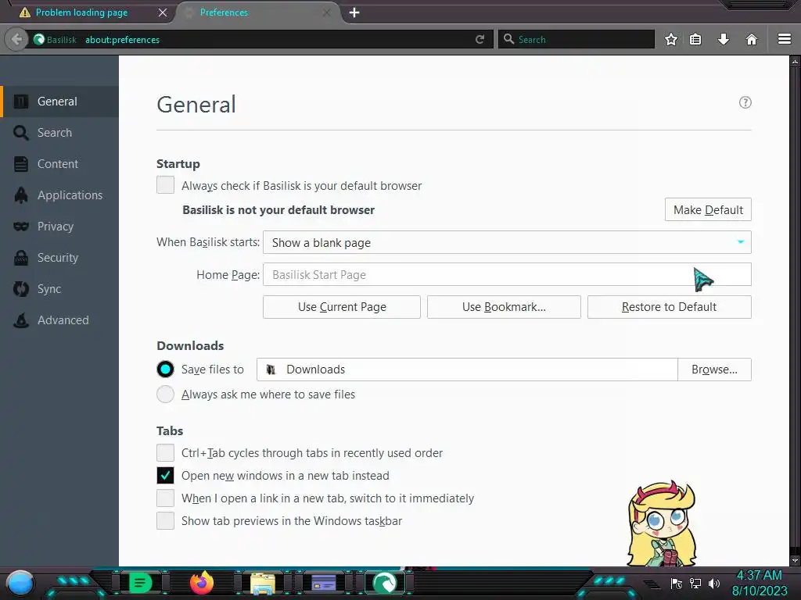Click the Use Current Page button

[342, 307]
